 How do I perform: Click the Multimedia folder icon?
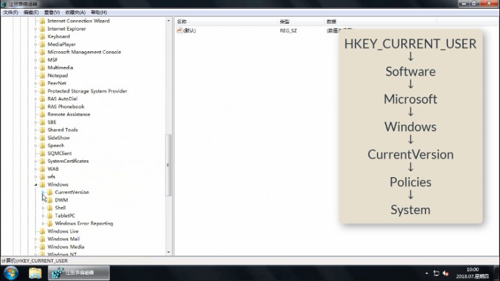(42, 68)
